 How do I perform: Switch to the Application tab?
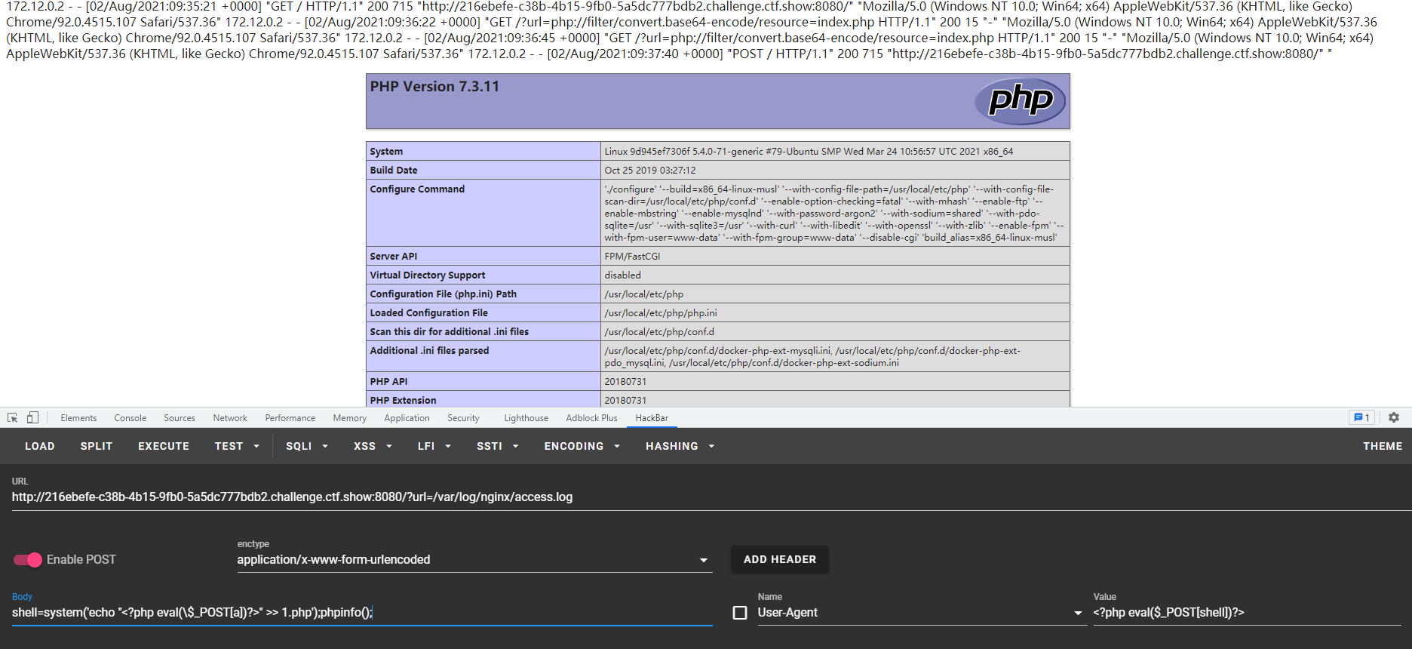(407, 418)
